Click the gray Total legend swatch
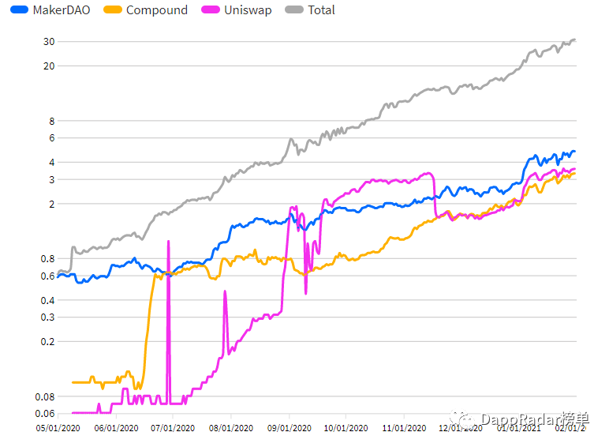The image size is (609, 447). pyautogui.click(x=294, y=10)
